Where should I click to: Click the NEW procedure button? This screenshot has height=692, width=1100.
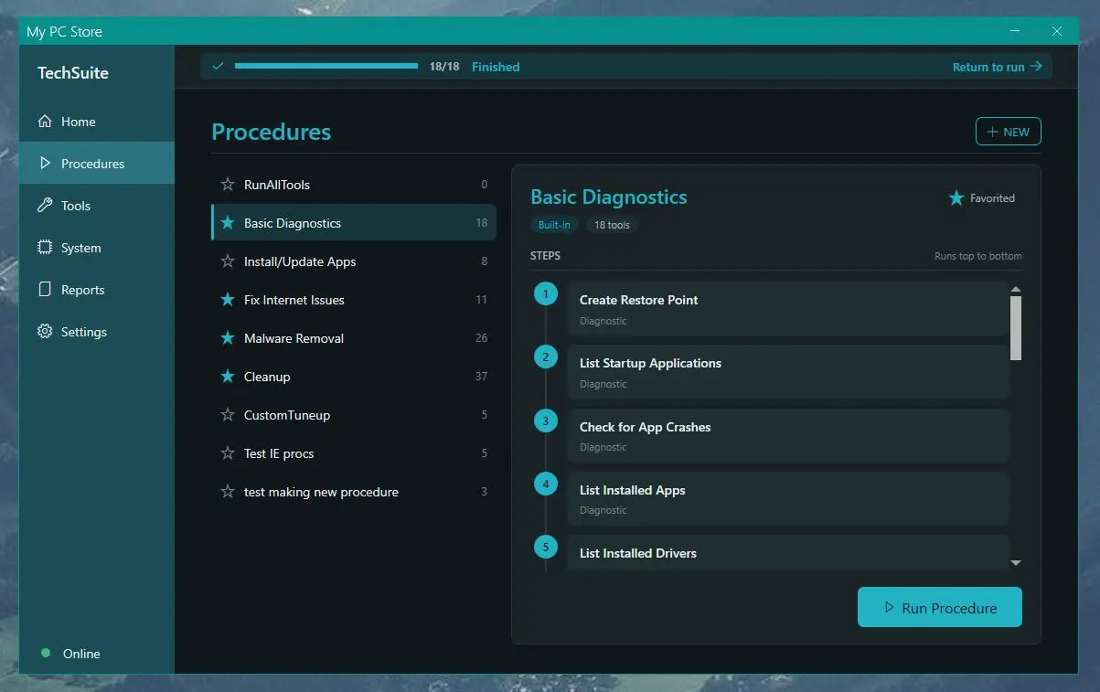point(1008,132)
